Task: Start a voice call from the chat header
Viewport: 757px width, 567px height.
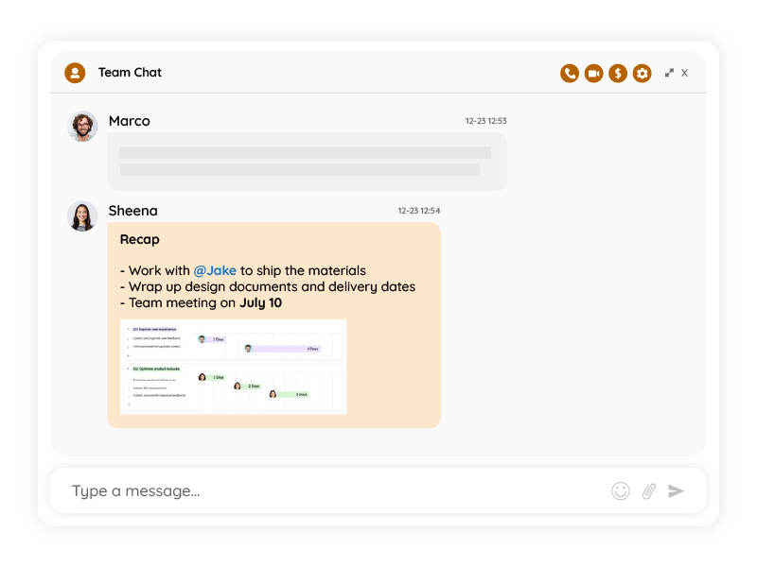Action: (569, 73)
